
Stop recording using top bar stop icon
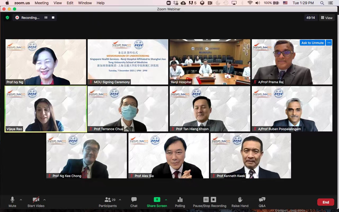(53, 18)
